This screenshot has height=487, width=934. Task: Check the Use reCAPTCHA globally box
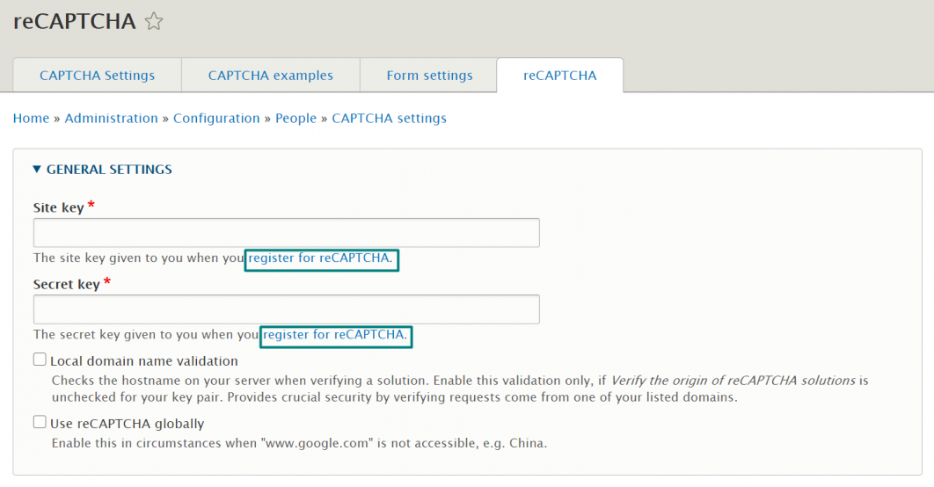(40, 422)
